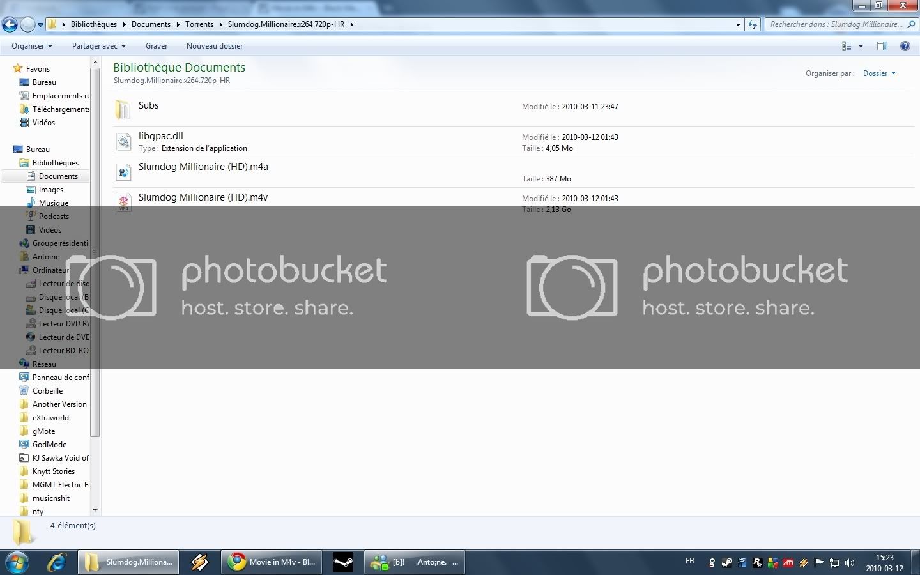Open the gMote folder

tap(43, 431)
